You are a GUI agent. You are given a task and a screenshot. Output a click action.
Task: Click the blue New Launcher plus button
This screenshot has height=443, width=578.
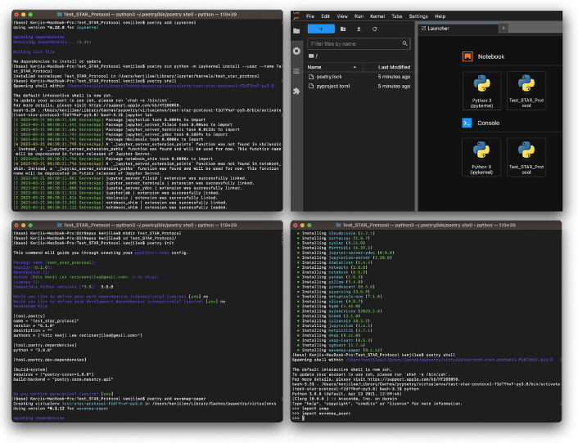click(321, 29)
